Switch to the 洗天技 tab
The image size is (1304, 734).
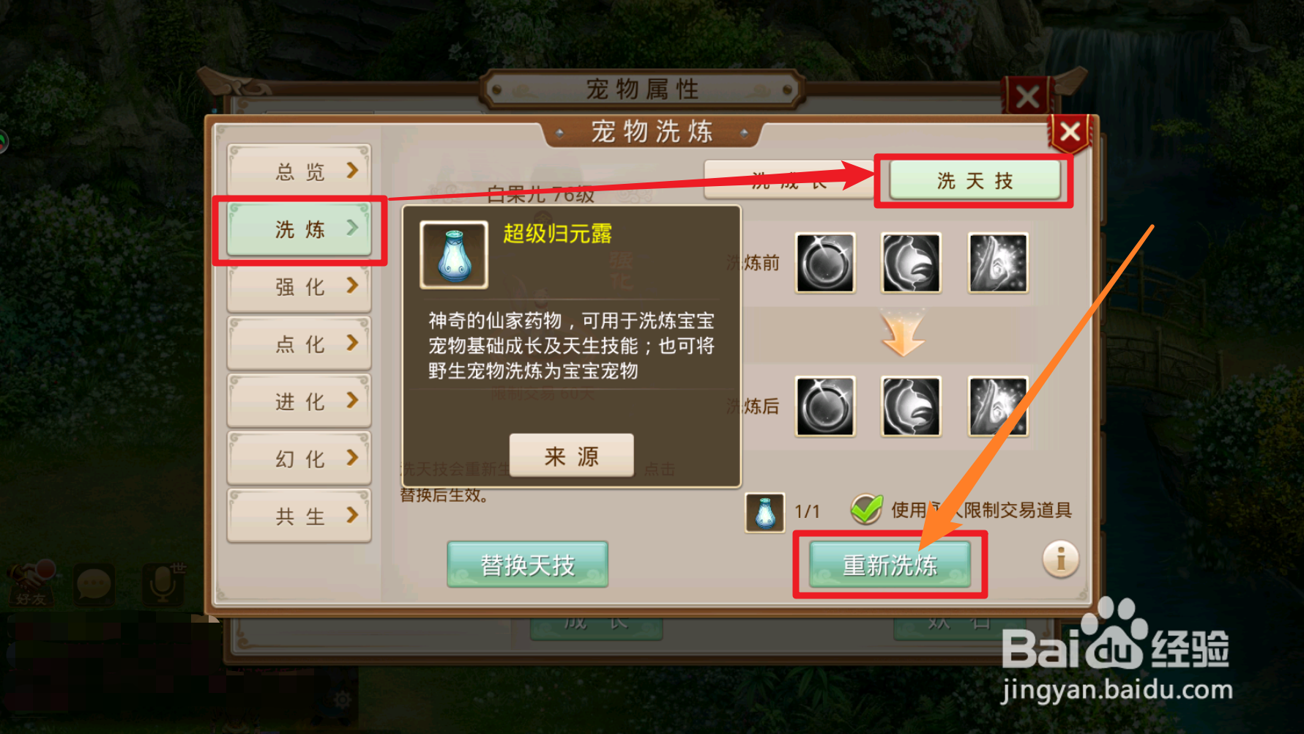pyautogui.click(x=975, y=180)
